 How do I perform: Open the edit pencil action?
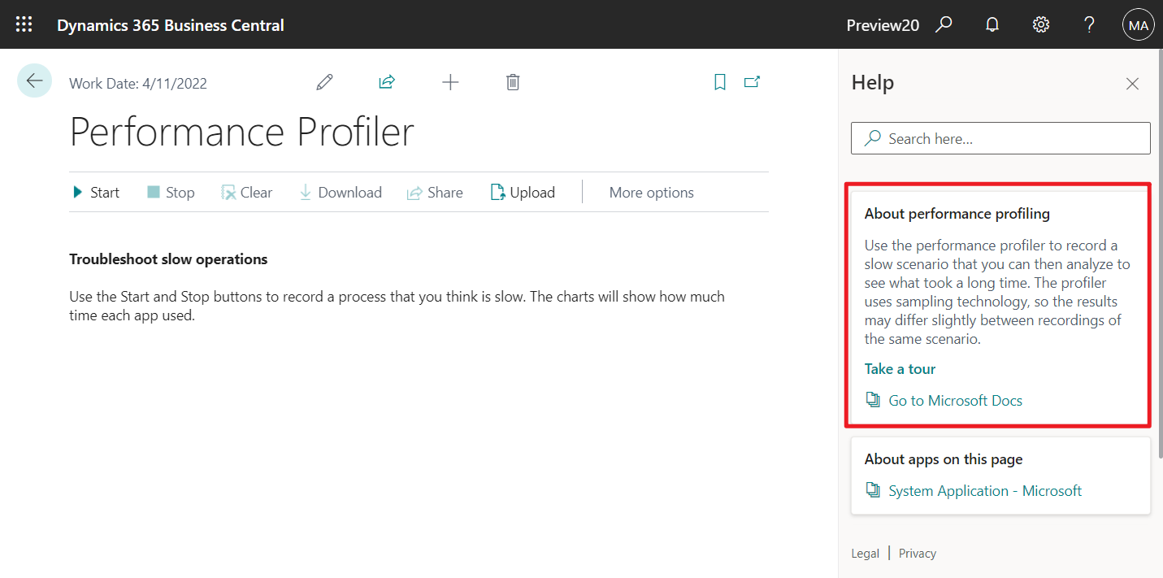(324, 81)
